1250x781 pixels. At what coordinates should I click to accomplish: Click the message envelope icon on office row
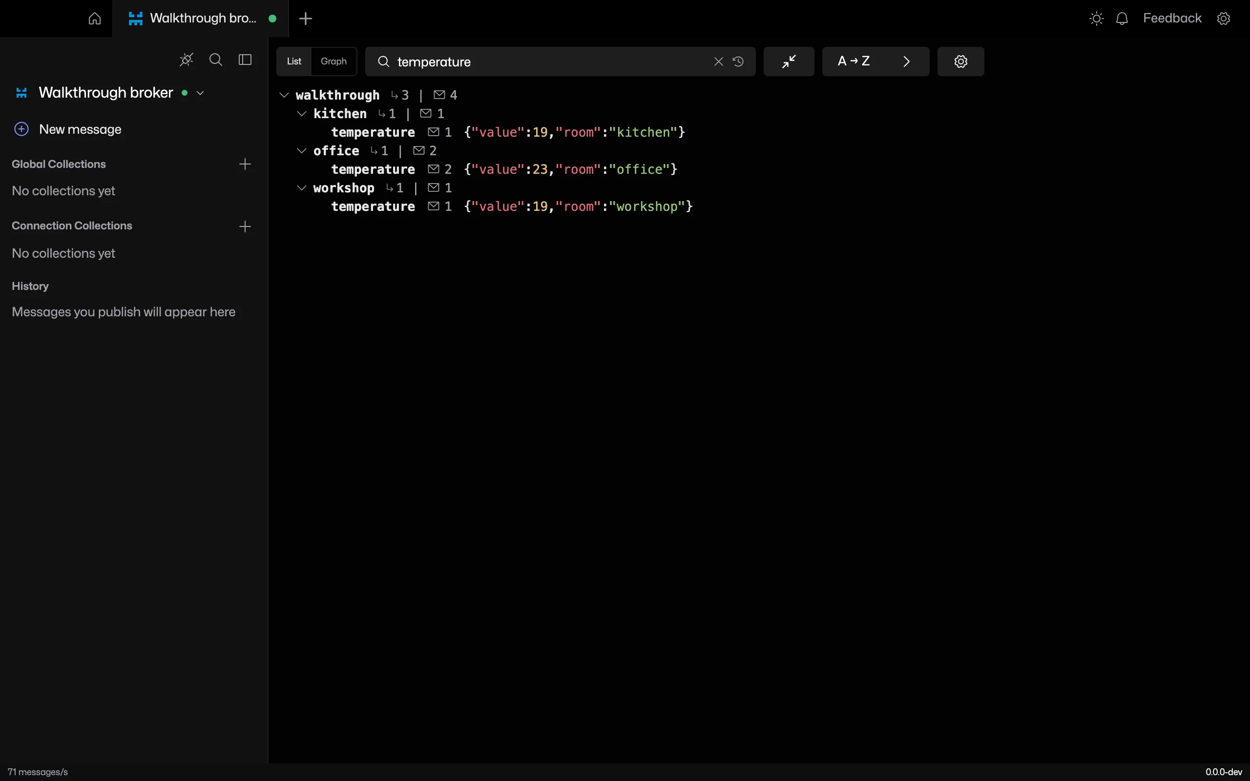click(x=419, y=151)
